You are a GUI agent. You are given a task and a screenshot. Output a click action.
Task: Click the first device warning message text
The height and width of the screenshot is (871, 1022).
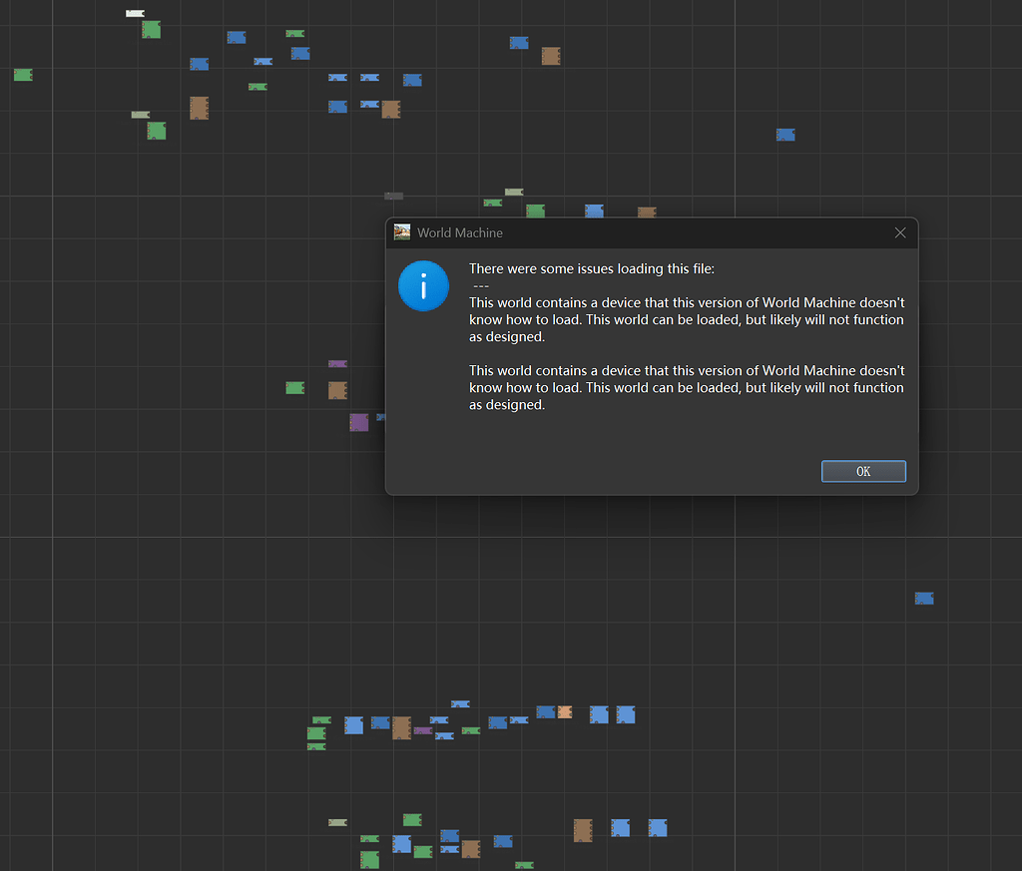coord(687,319)
